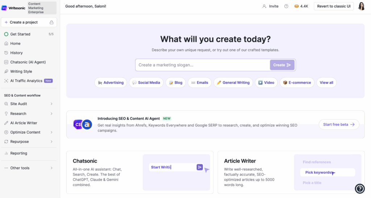Click the Site Audit magnifier icon
This screenshot has width=371, height=198.
coord(6,104)
